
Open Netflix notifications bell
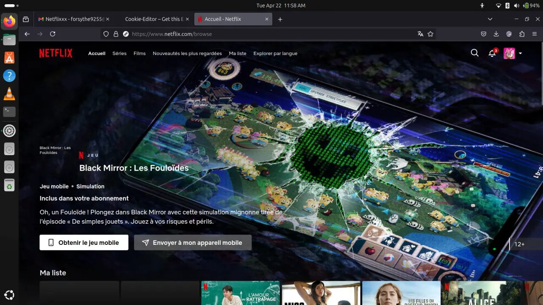(492, 53)
